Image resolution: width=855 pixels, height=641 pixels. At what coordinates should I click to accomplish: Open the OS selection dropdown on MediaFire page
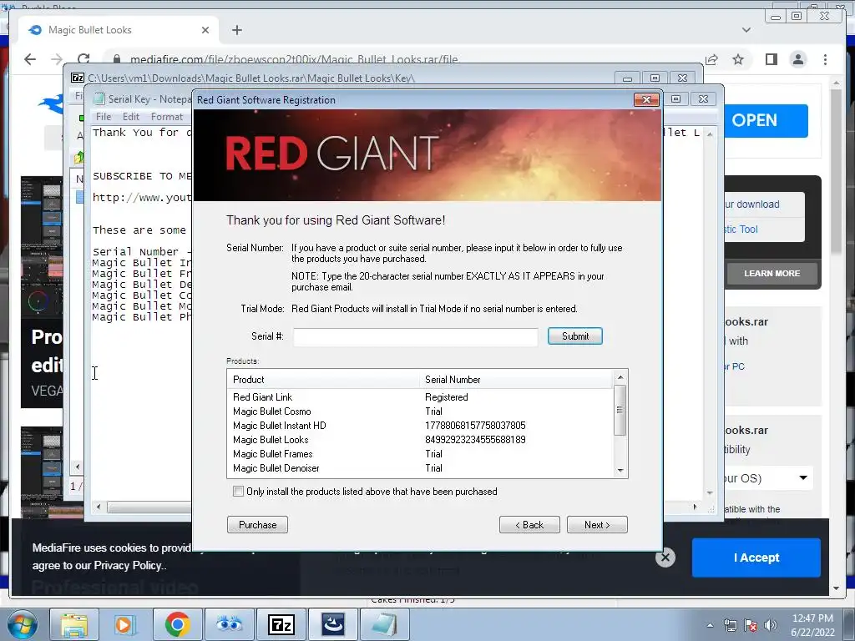coord(768,478)
